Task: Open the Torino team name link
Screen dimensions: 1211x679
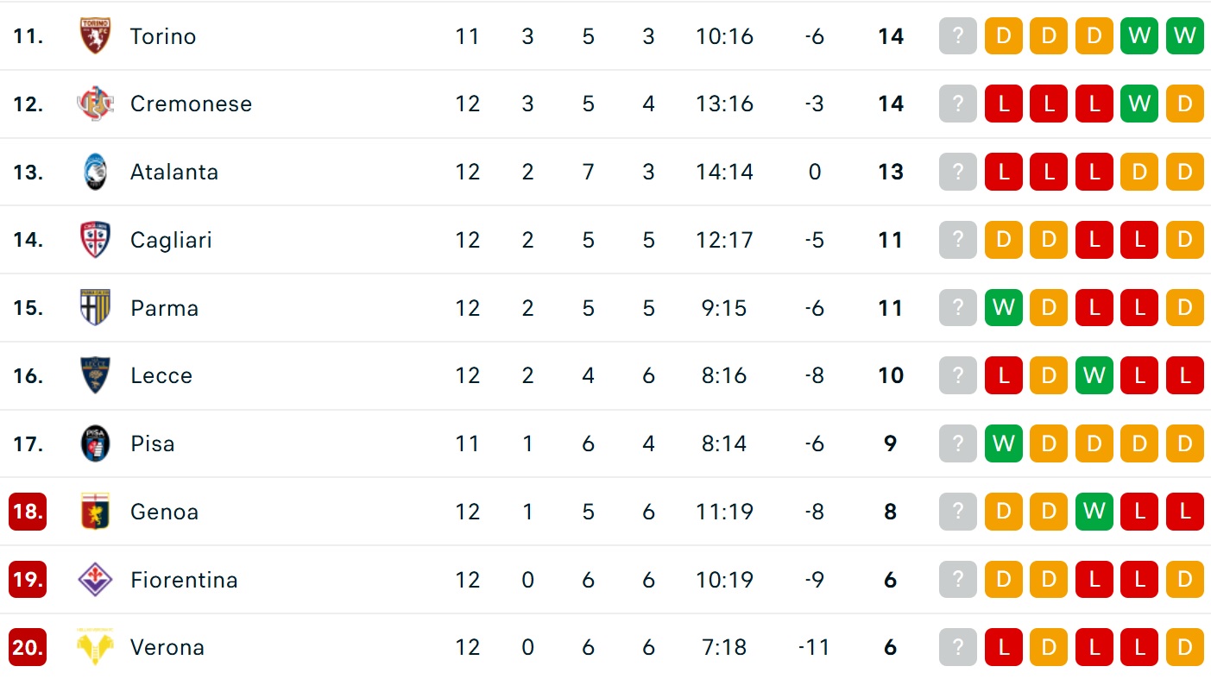Action: pyautogui.click(x=163, y=36)
